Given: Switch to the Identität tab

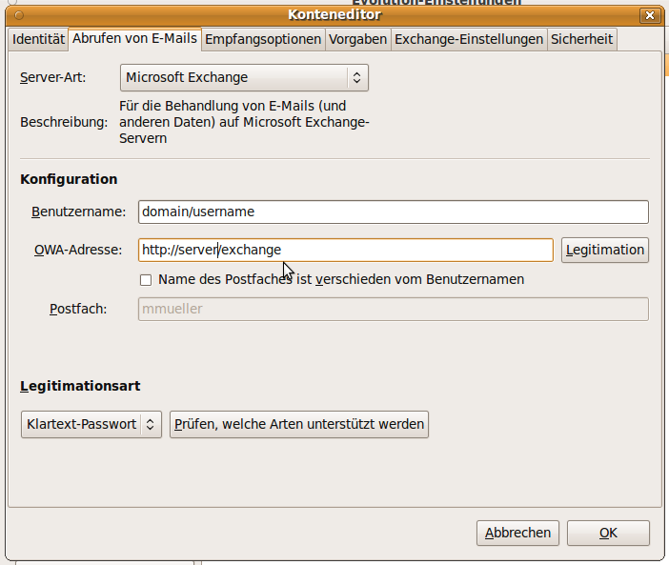Looking at the screenshot, I should tap(38, 39).
